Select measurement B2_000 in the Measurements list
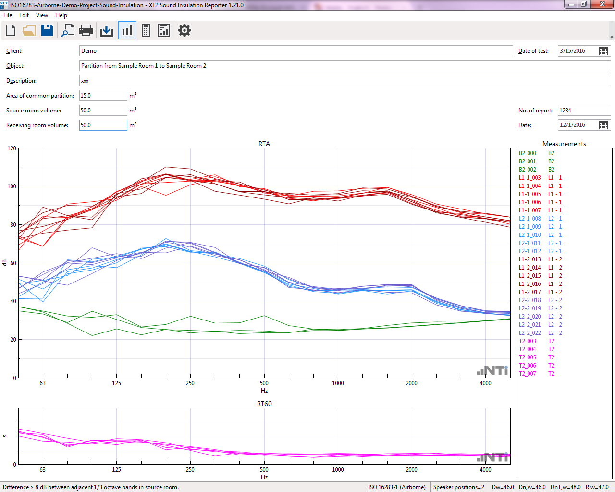 [x=528, y=153]
